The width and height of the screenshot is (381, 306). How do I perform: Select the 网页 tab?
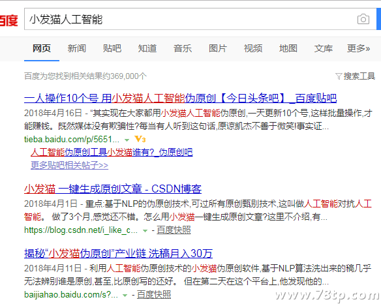pyautogui.click(x=42, y=48)
